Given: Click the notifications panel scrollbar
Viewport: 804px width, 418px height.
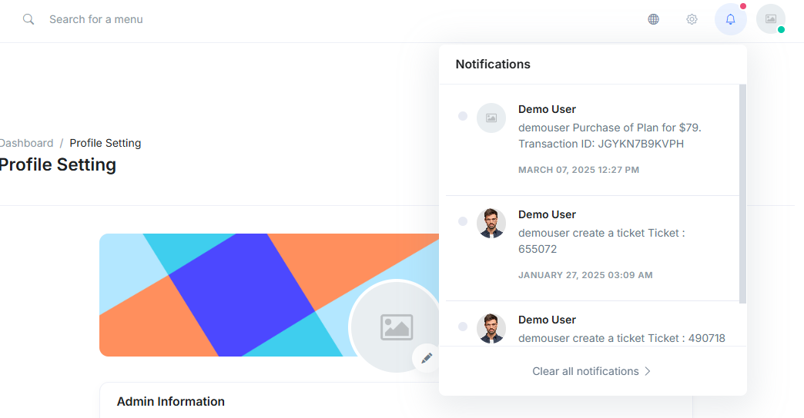Looking at the screenshot, I should [x=742, y=194].
